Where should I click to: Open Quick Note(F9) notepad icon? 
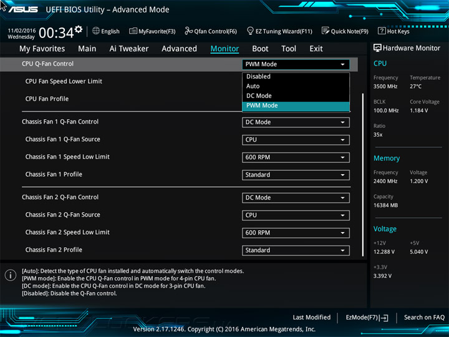tap(326, 31)
